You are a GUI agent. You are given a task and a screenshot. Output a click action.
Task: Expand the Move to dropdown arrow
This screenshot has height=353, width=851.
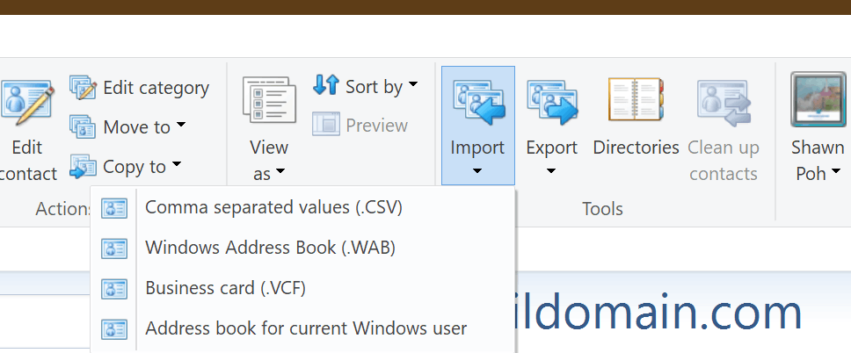[181, 125]
